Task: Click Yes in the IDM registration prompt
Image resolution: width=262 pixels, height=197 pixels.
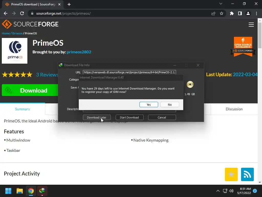Action: click(149, 105)
